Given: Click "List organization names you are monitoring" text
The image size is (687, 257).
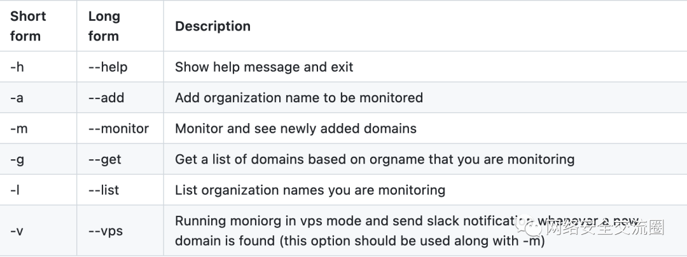Looking at the screenshot, I should 310,190.
